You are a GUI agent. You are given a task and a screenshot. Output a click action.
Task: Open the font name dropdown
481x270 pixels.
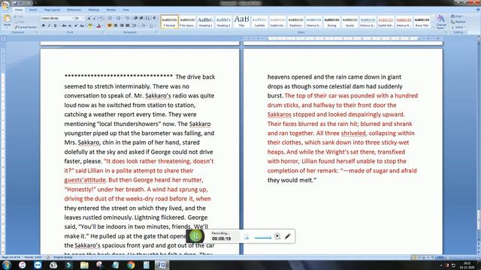[72, 18]
